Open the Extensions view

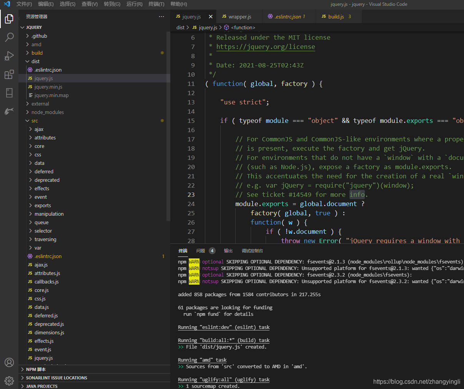(x=9, y=74)
